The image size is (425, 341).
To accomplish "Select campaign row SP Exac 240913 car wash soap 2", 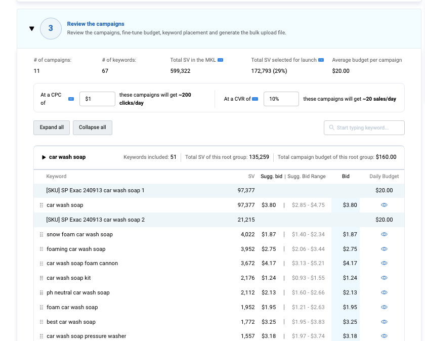I will coord(219,220).
